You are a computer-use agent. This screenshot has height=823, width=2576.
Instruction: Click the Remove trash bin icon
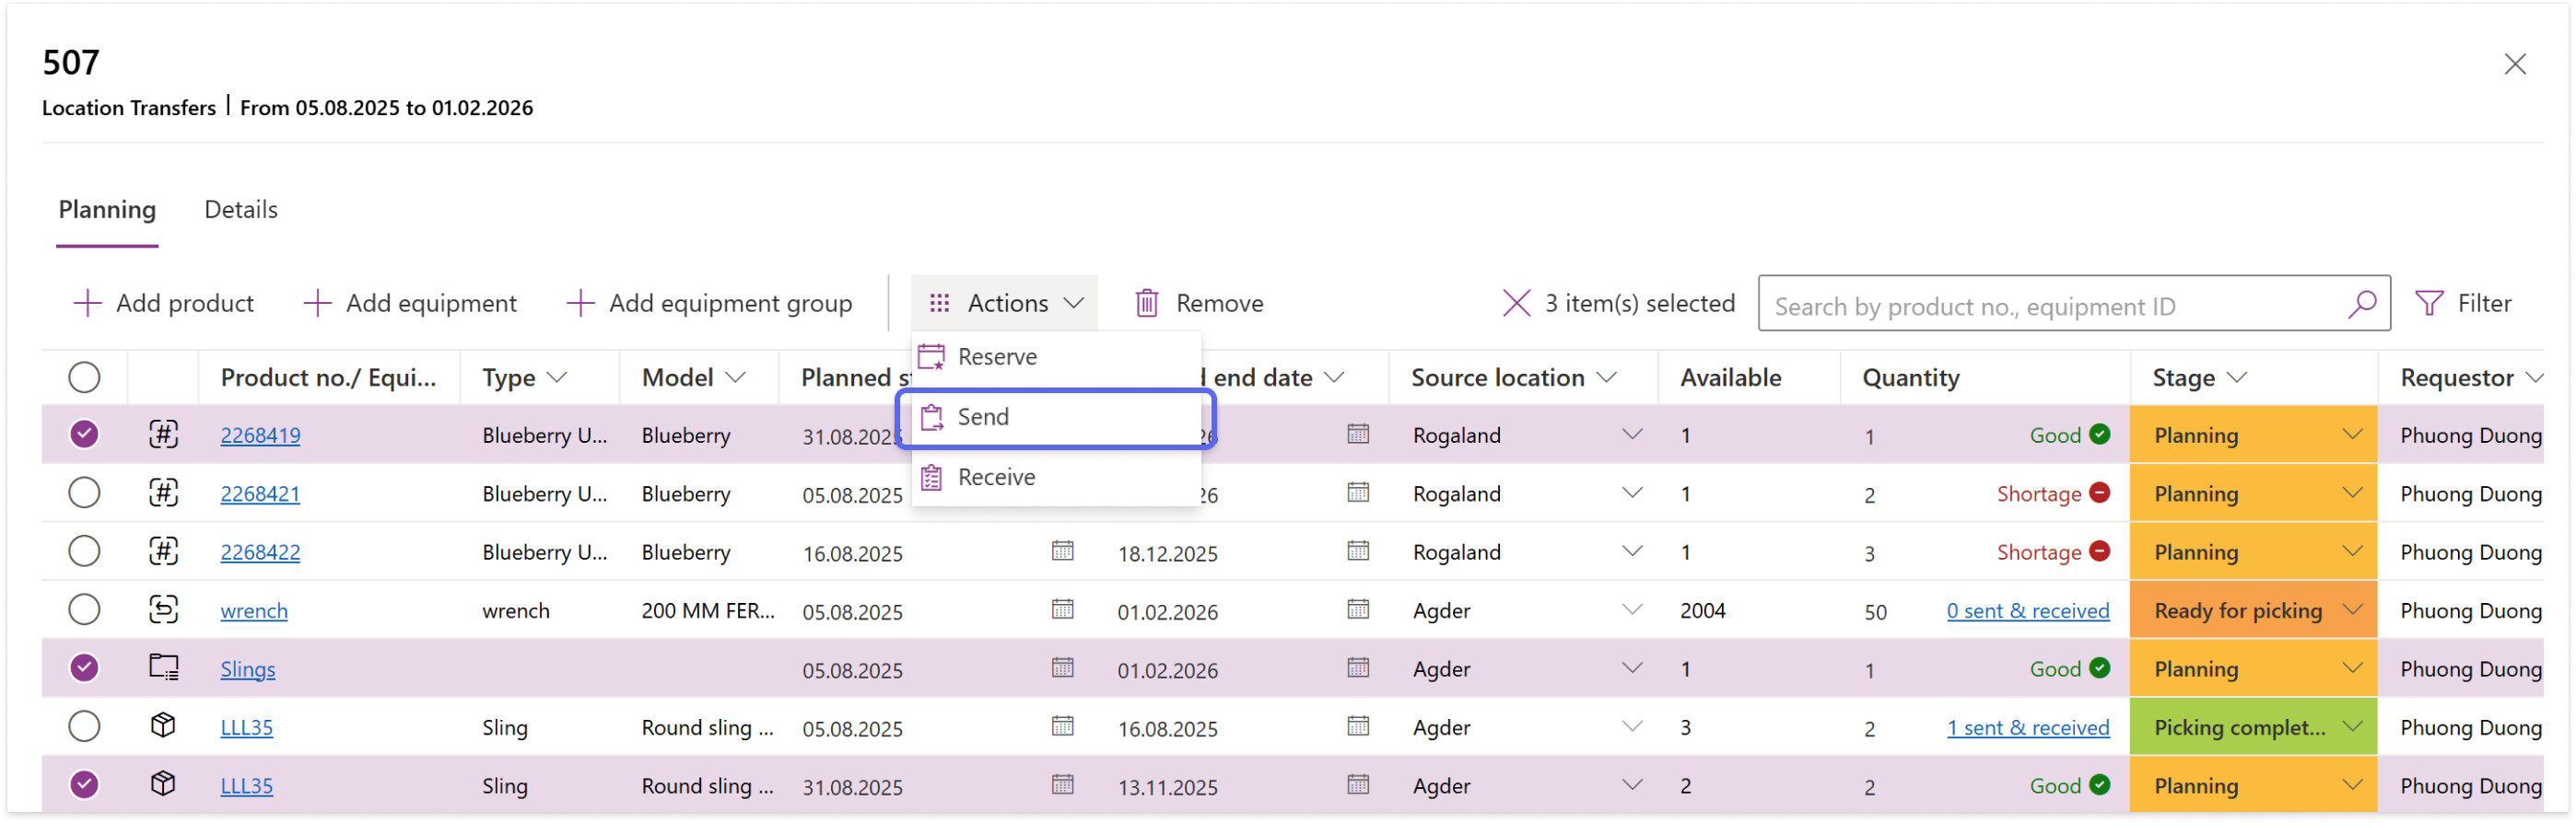1146,303
